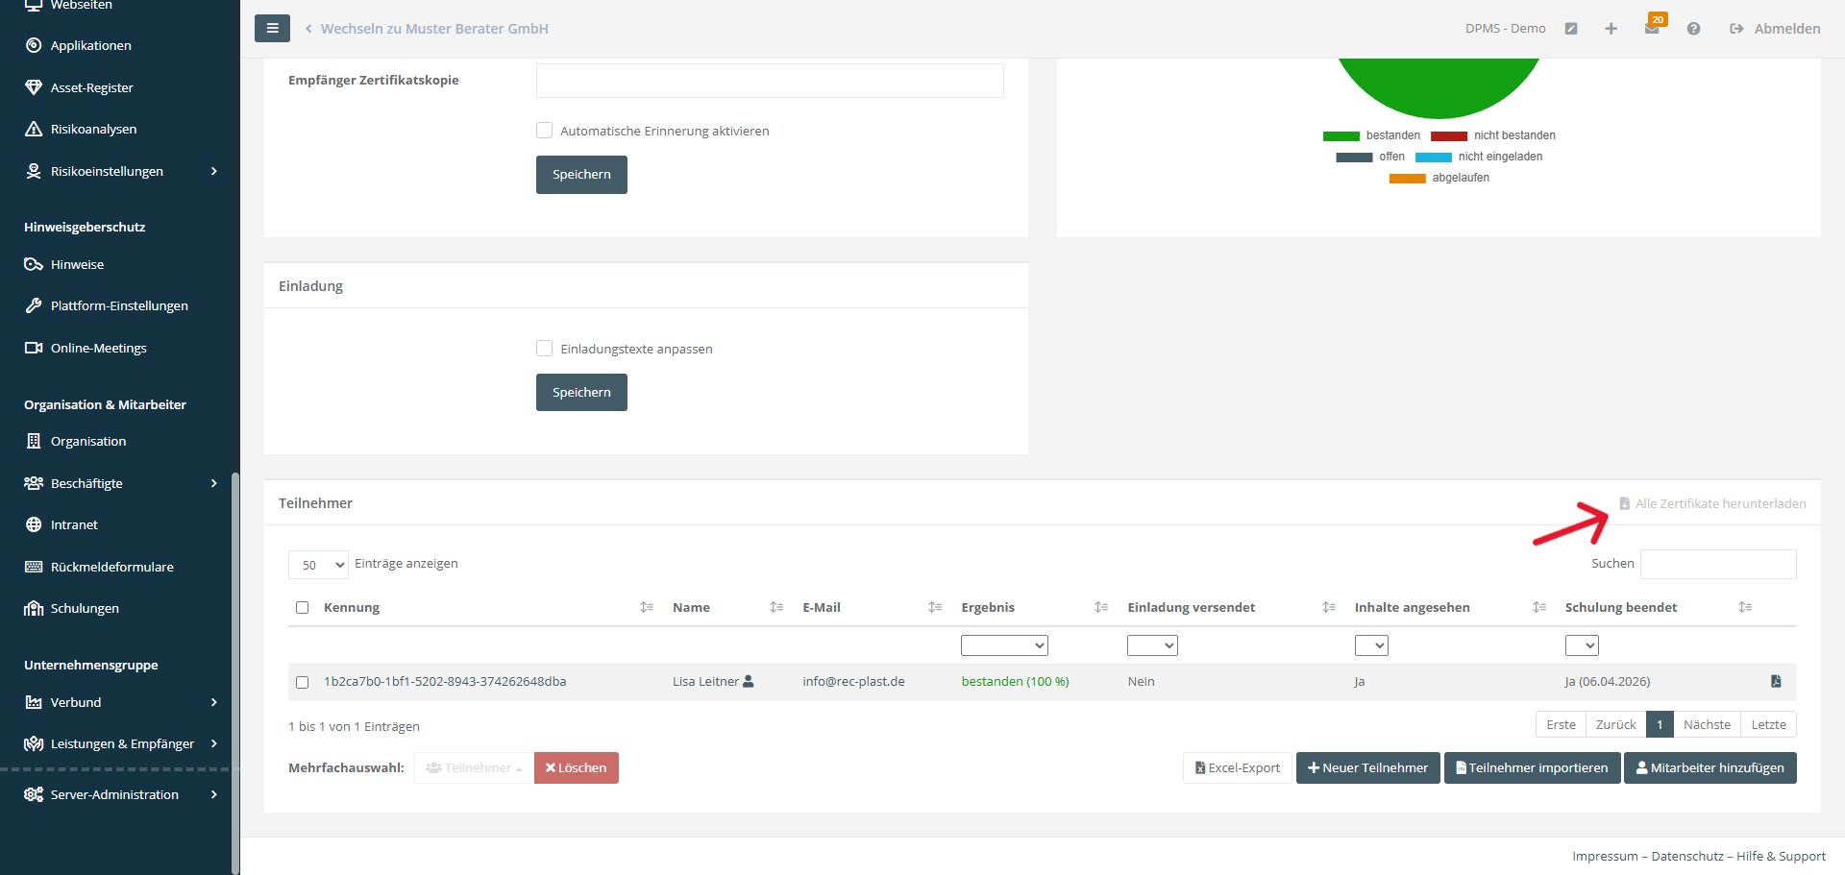
Task: Expand the Beschäftigte sidebar submenu
Action: tap(213, 483)
